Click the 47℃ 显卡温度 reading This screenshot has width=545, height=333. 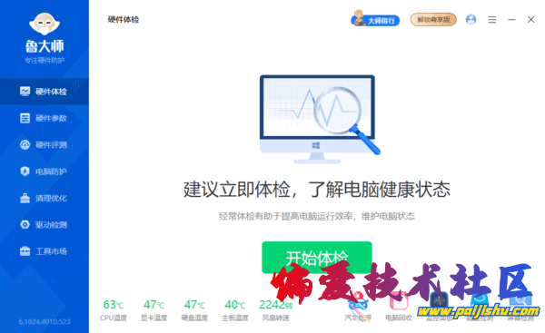tap(154, 310)
